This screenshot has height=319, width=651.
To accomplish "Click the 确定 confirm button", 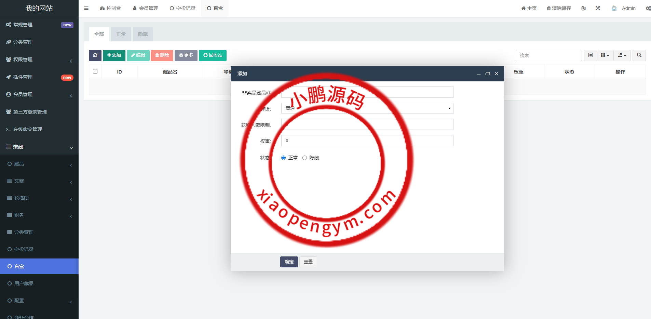I will pos(289,262).
